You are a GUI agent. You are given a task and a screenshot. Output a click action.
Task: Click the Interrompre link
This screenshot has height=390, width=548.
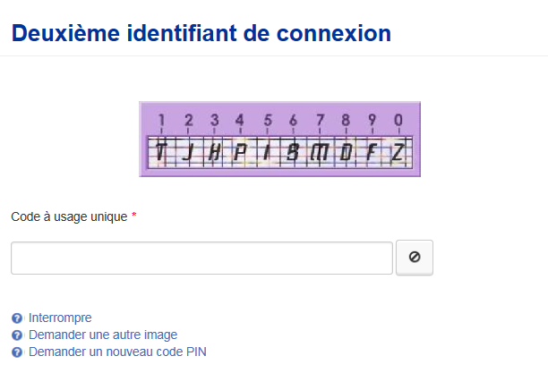click(x=60, y=318)
